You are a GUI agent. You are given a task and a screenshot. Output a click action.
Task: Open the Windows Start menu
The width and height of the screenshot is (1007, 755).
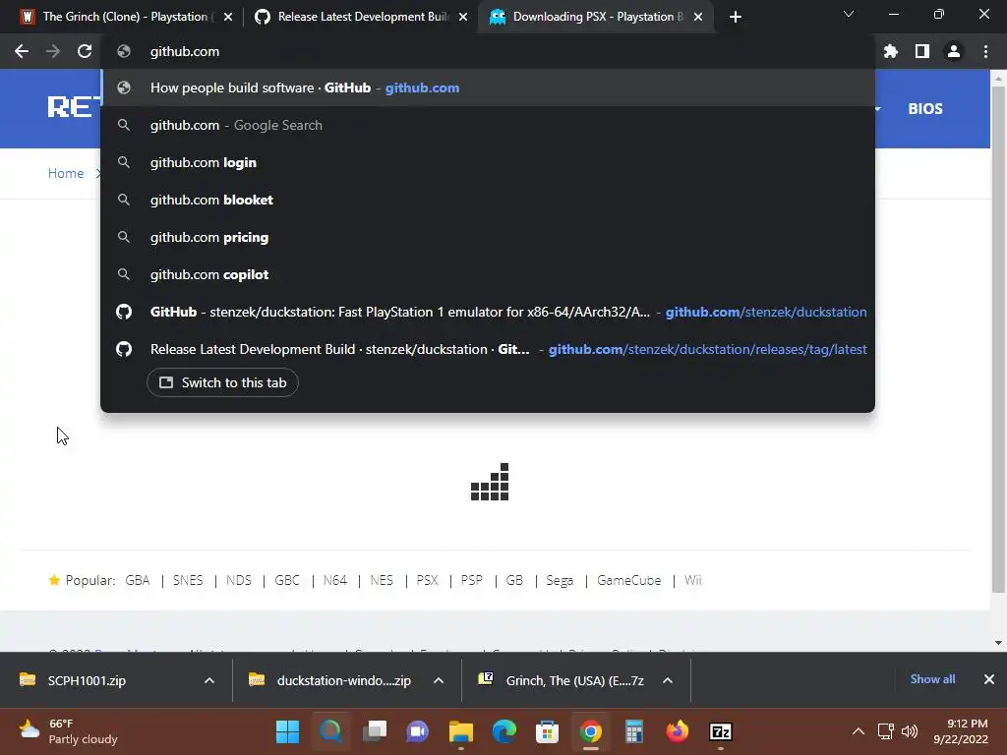[288, 731]
